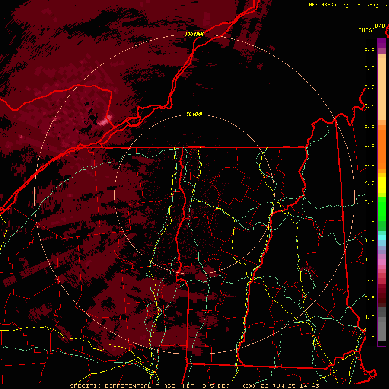This screenshot has width=389, height=389.
Task: Click the 5.8 scale value
Action: tap(370, 145)
